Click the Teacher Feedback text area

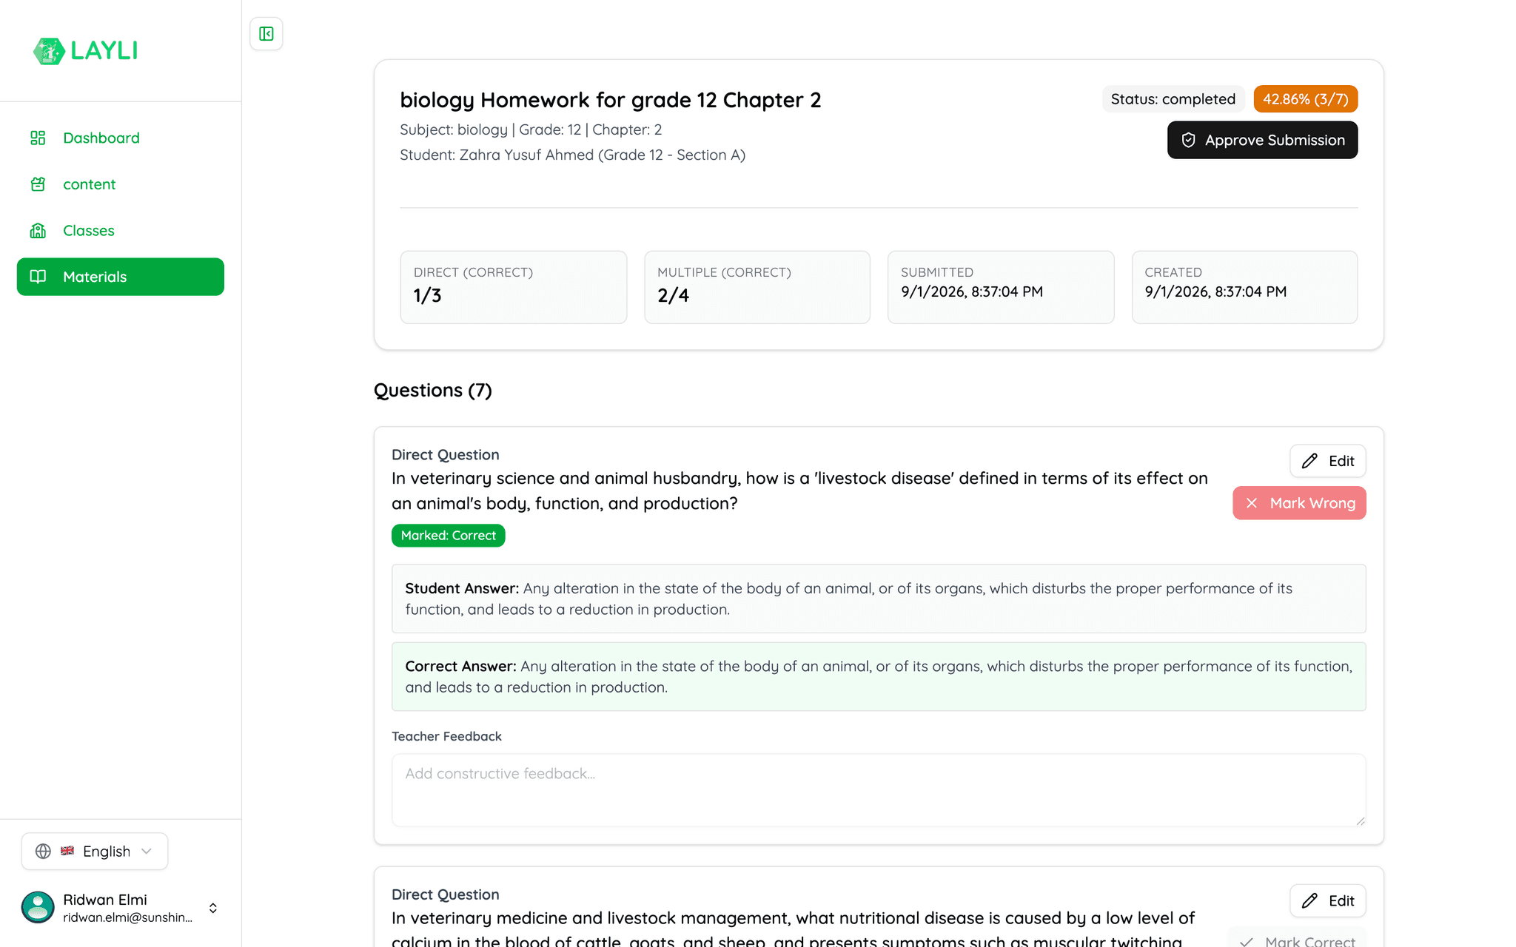click(879, 790)
